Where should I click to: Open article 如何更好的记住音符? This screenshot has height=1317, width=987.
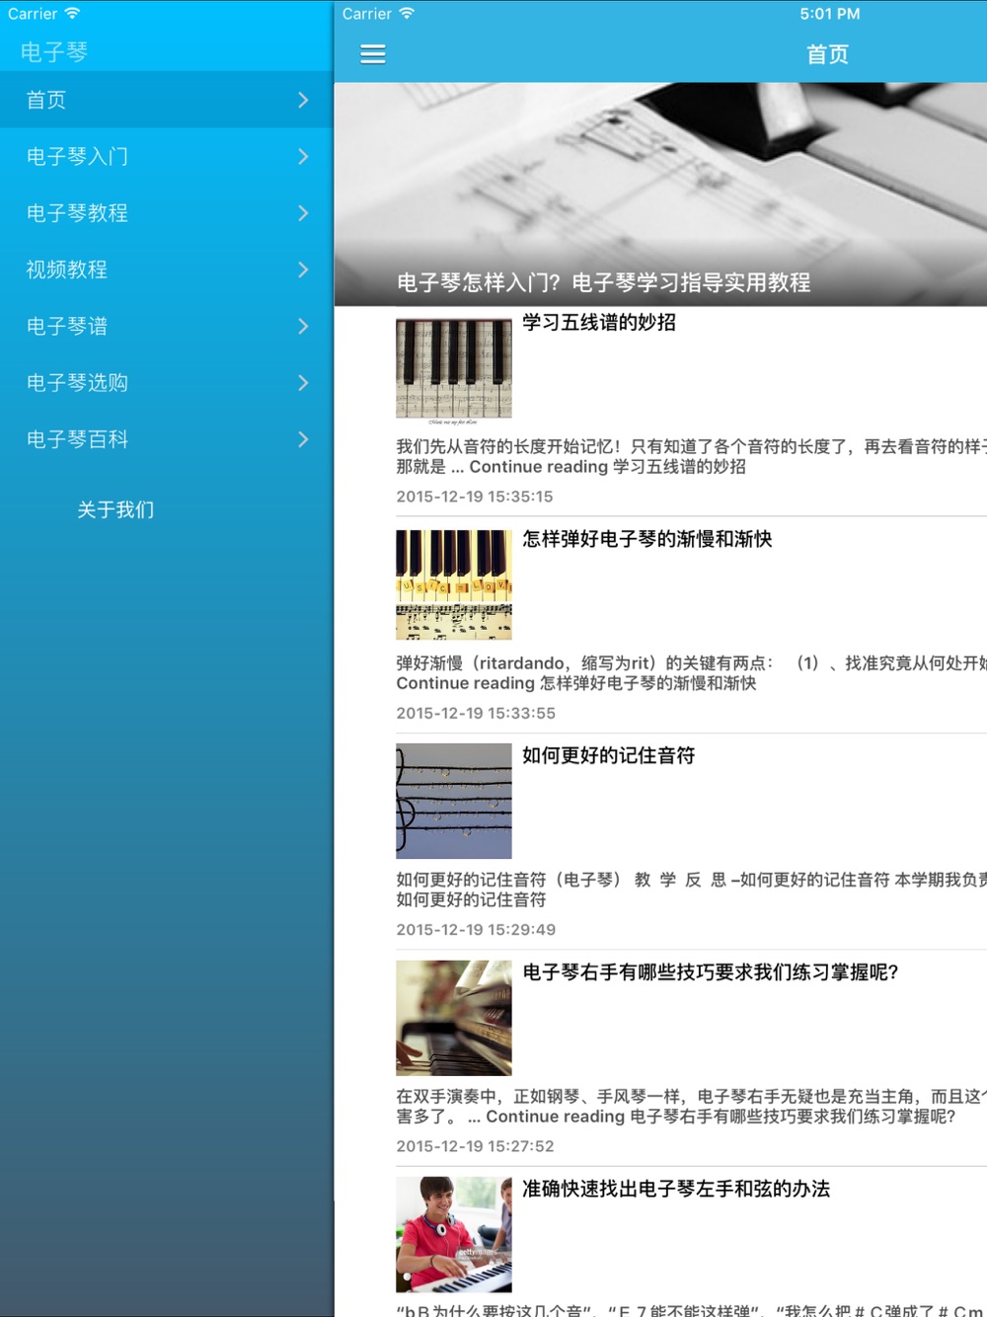(x=608, y=755)
